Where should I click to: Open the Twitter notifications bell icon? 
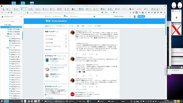click(x=64, y=16)
